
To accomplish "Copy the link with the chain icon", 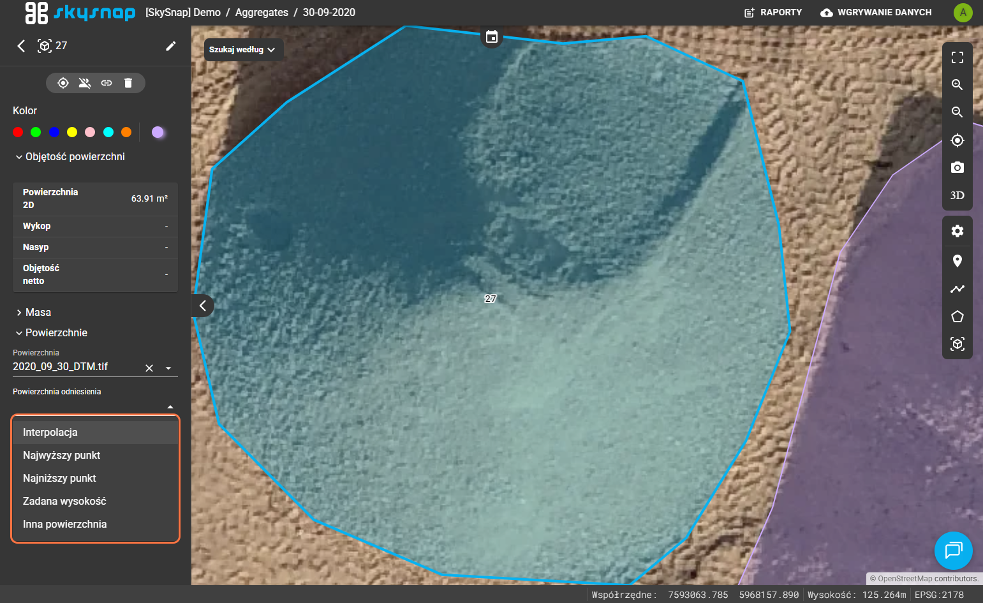I will point(107,83).
